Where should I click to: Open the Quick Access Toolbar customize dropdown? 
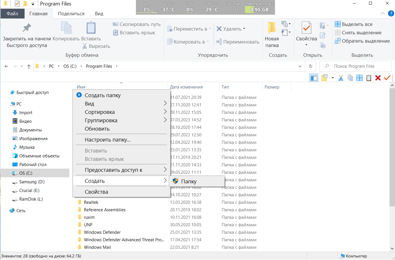pos(33,4)
